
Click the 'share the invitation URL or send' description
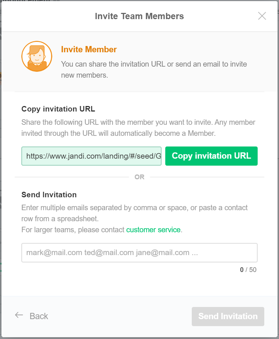(x=154, y=64)
